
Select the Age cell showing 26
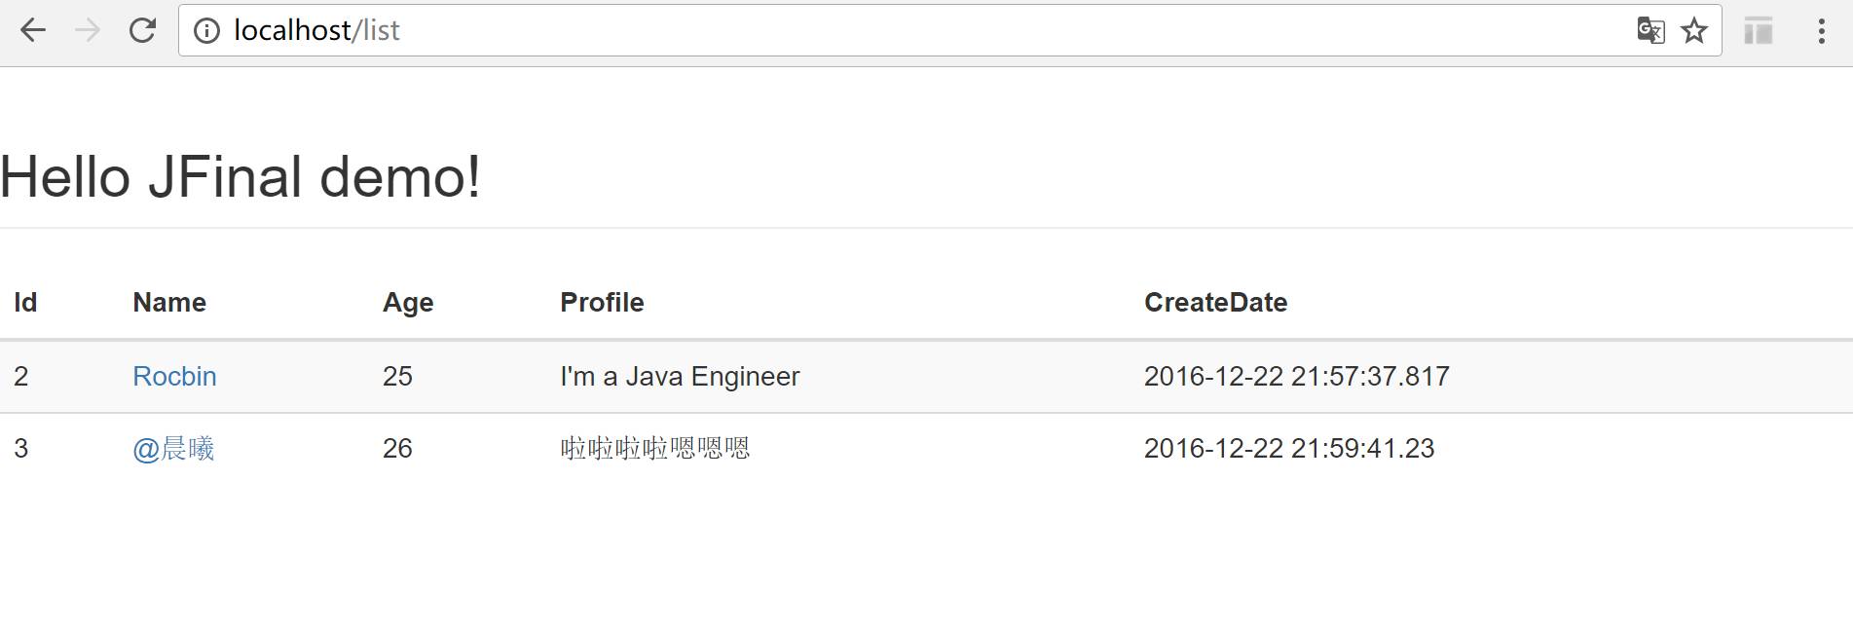(397, 448)
